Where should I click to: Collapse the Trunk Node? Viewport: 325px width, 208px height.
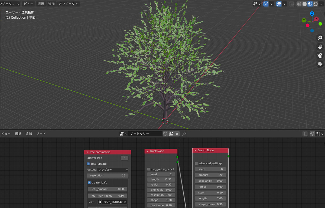click(x=147, y=151)
